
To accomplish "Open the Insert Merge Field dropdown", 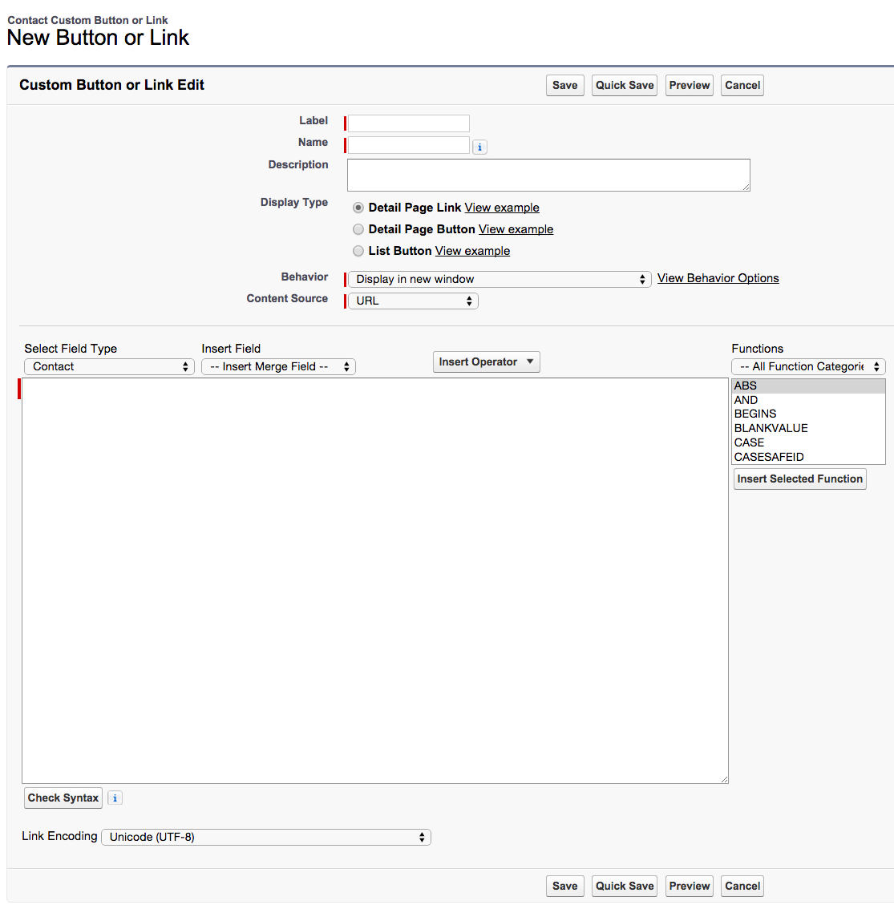I will click(278, 366).
